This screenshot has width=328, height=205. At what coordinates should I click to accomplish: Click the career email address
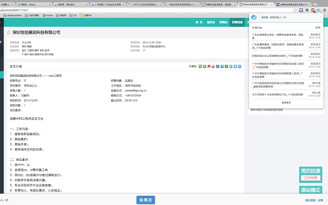click(136, 91)
